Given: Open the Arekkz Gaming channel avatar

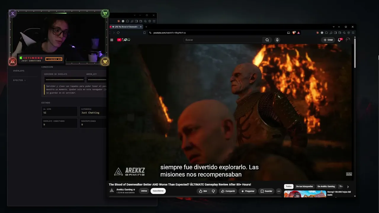Looking at the screenshot, I should click(x=112, y=191).
